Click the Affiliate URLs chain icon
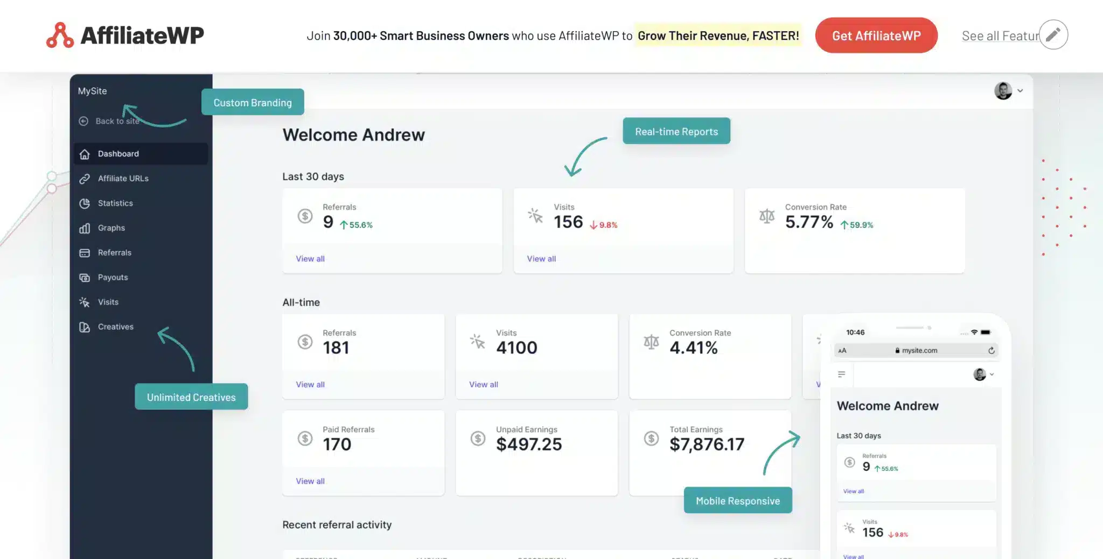The image size is (1103, 559). pos(85,179)
